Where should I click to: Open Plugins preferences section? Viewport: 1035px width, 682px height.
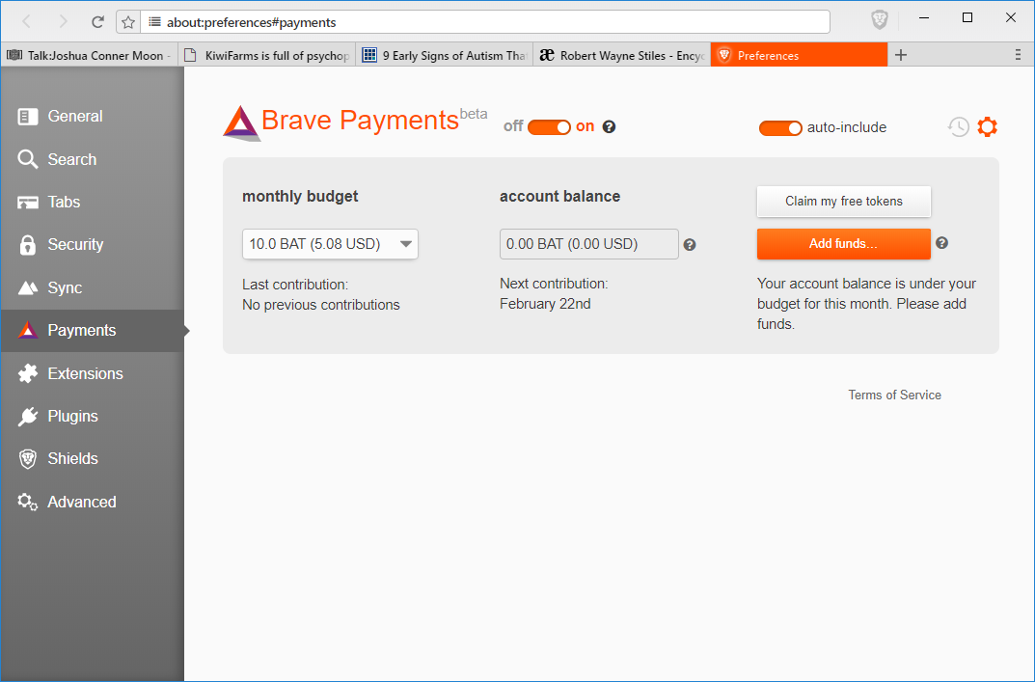93,417
